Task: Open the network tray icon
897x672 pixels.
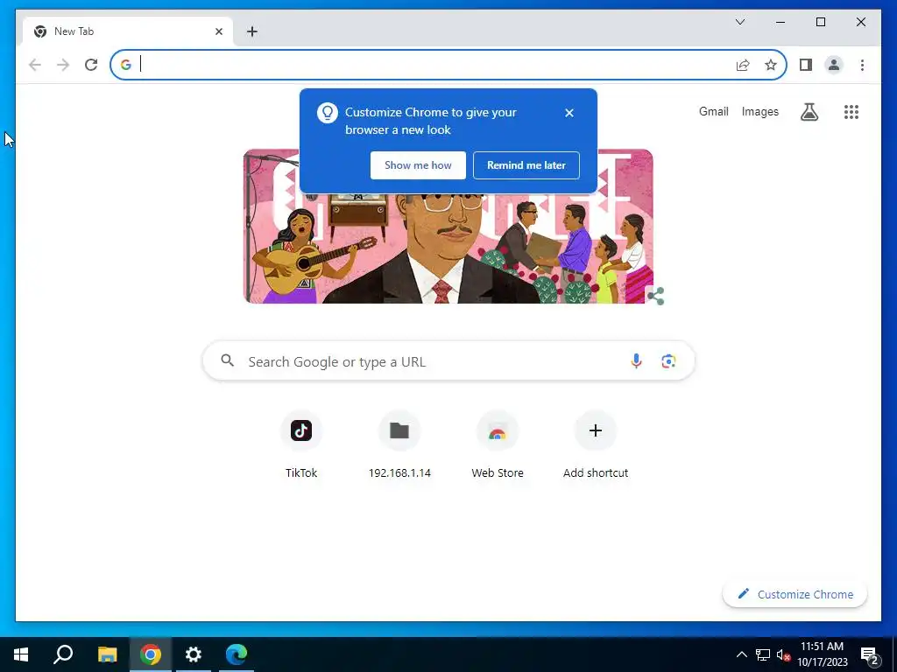Action: tap(763, 654)
